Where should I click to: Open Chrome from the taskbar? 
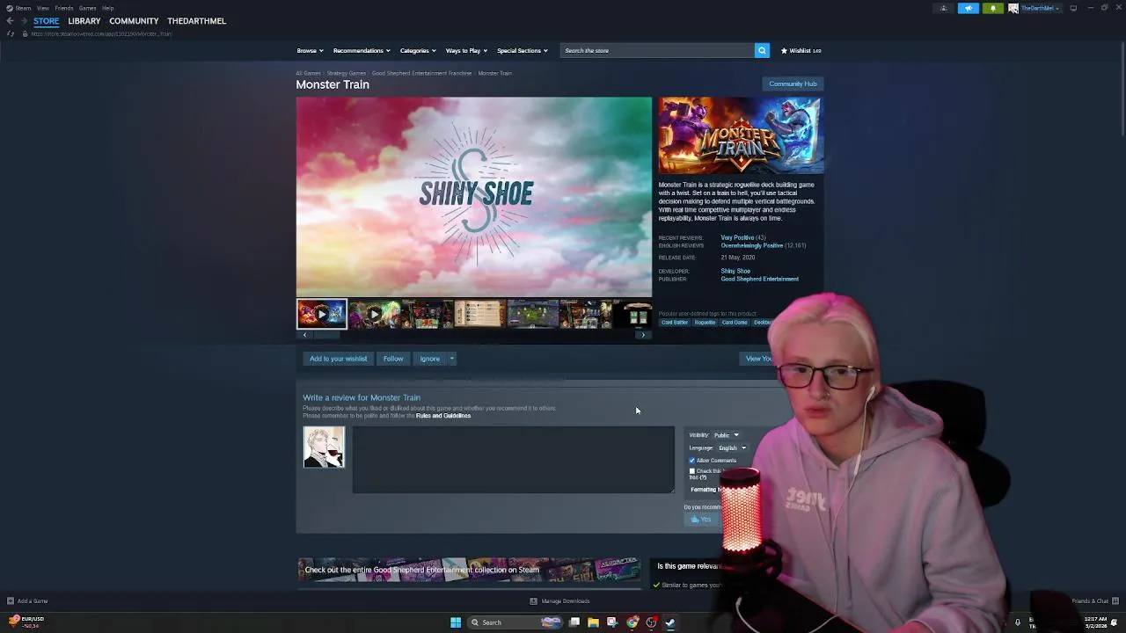tap(632, 622)
